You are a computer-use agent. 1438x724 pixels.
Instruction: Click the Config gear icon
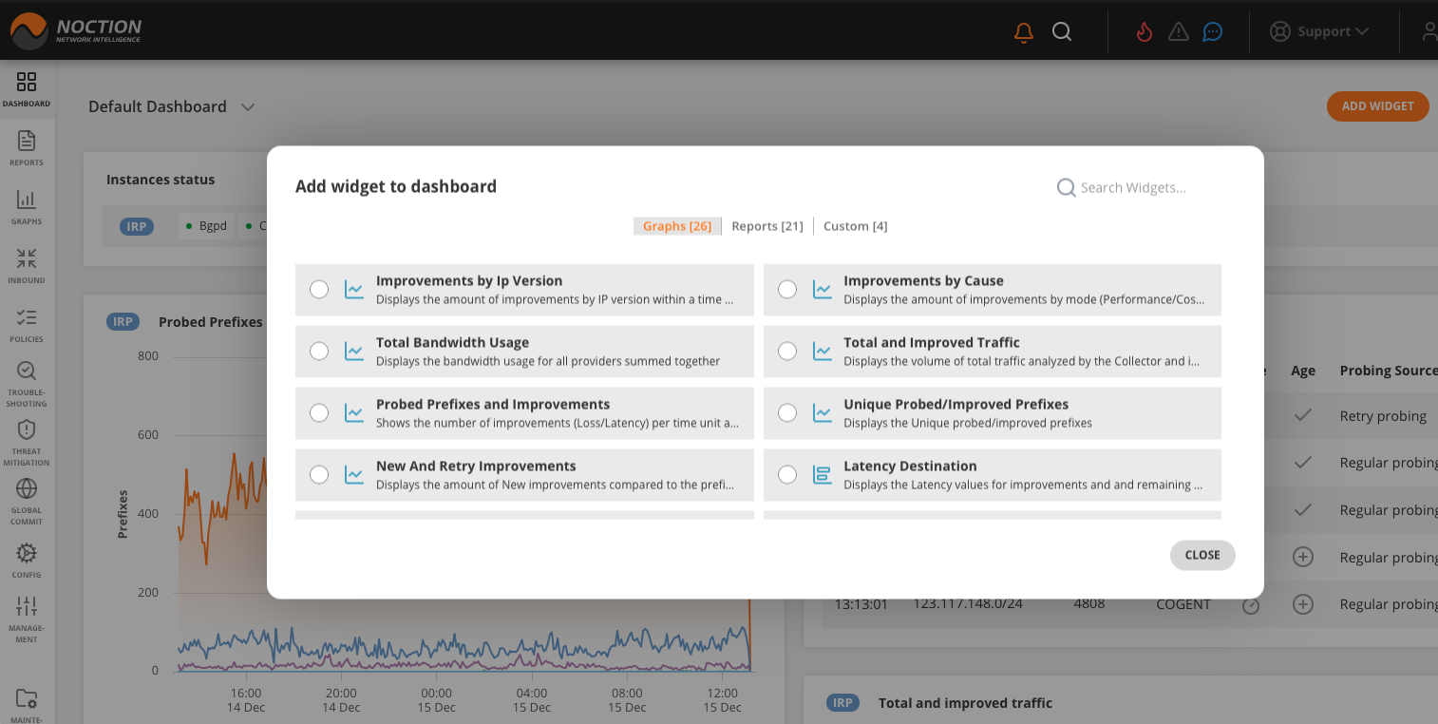(x=27, y=554)
